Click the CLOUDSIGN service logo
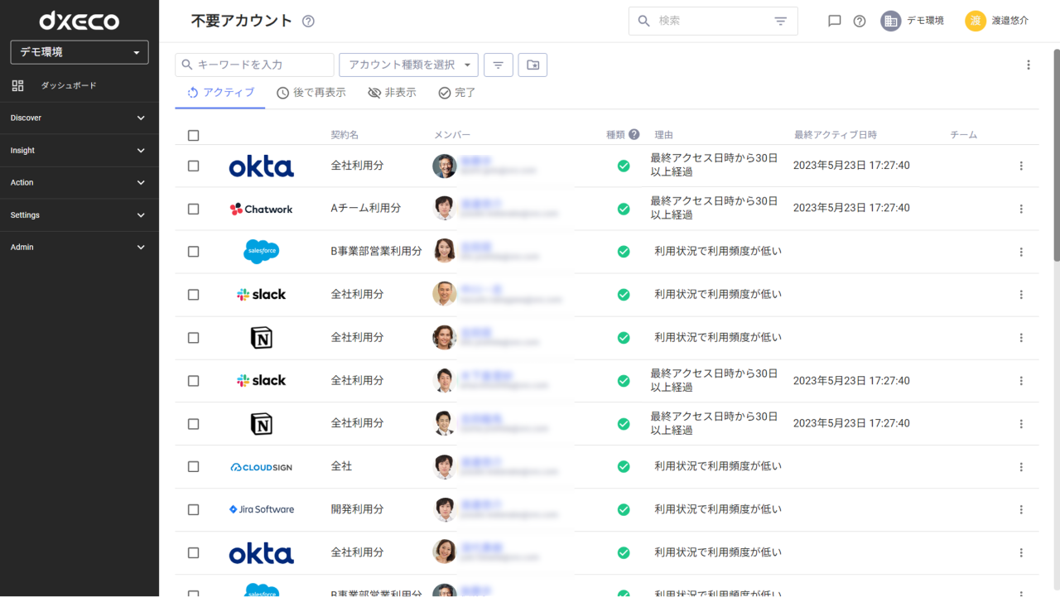The width and height of the screenshot is (1060, 607). tap(262, 467)
